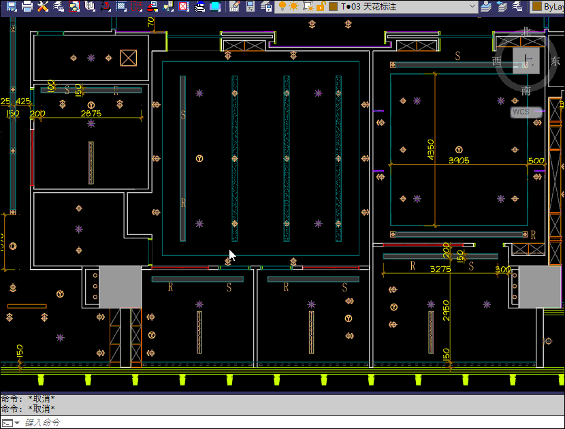This screenshot has height=429, width=565.
Task: Toggle layer freeze sun icon
Action: 294,6
